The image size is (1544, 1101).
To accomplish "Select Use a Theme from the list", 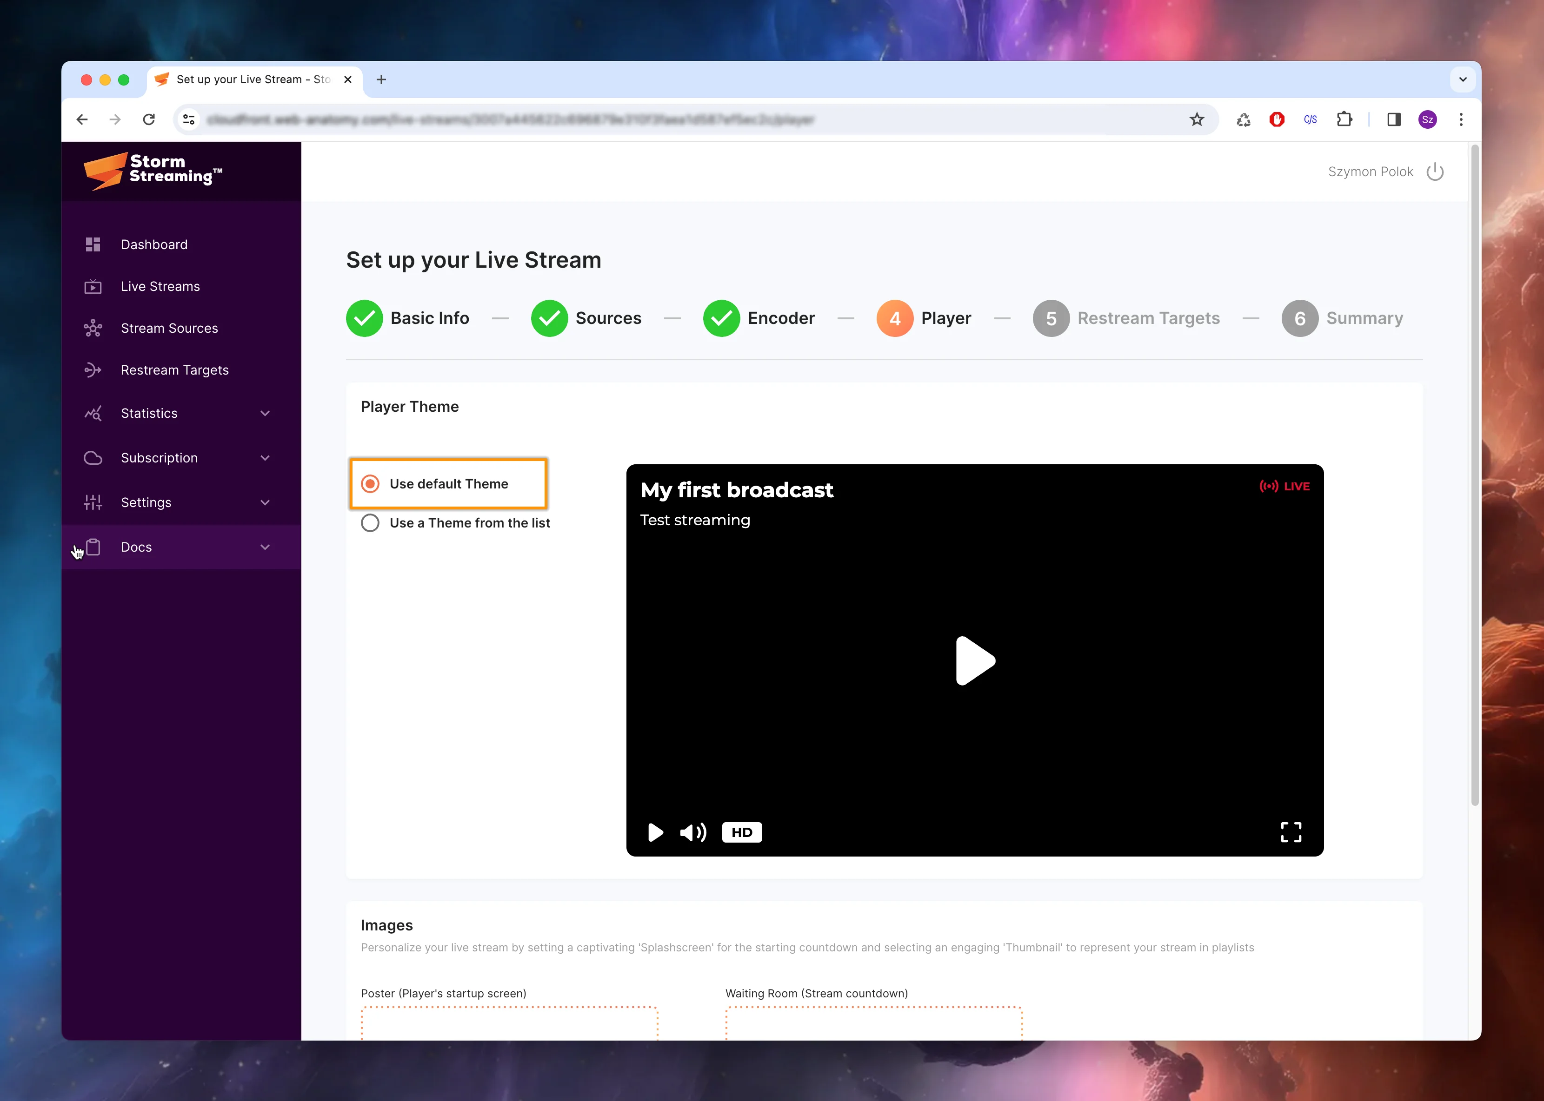I will [x=370, y=523].
